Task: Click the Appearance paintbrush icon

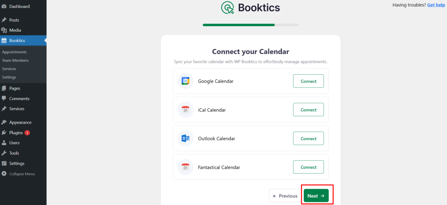Action: click(x=4, y=122)
